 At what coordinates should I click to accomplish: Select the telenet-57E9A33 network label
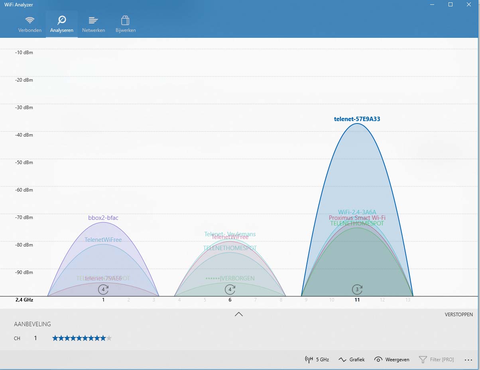click(x=357, y=119)
